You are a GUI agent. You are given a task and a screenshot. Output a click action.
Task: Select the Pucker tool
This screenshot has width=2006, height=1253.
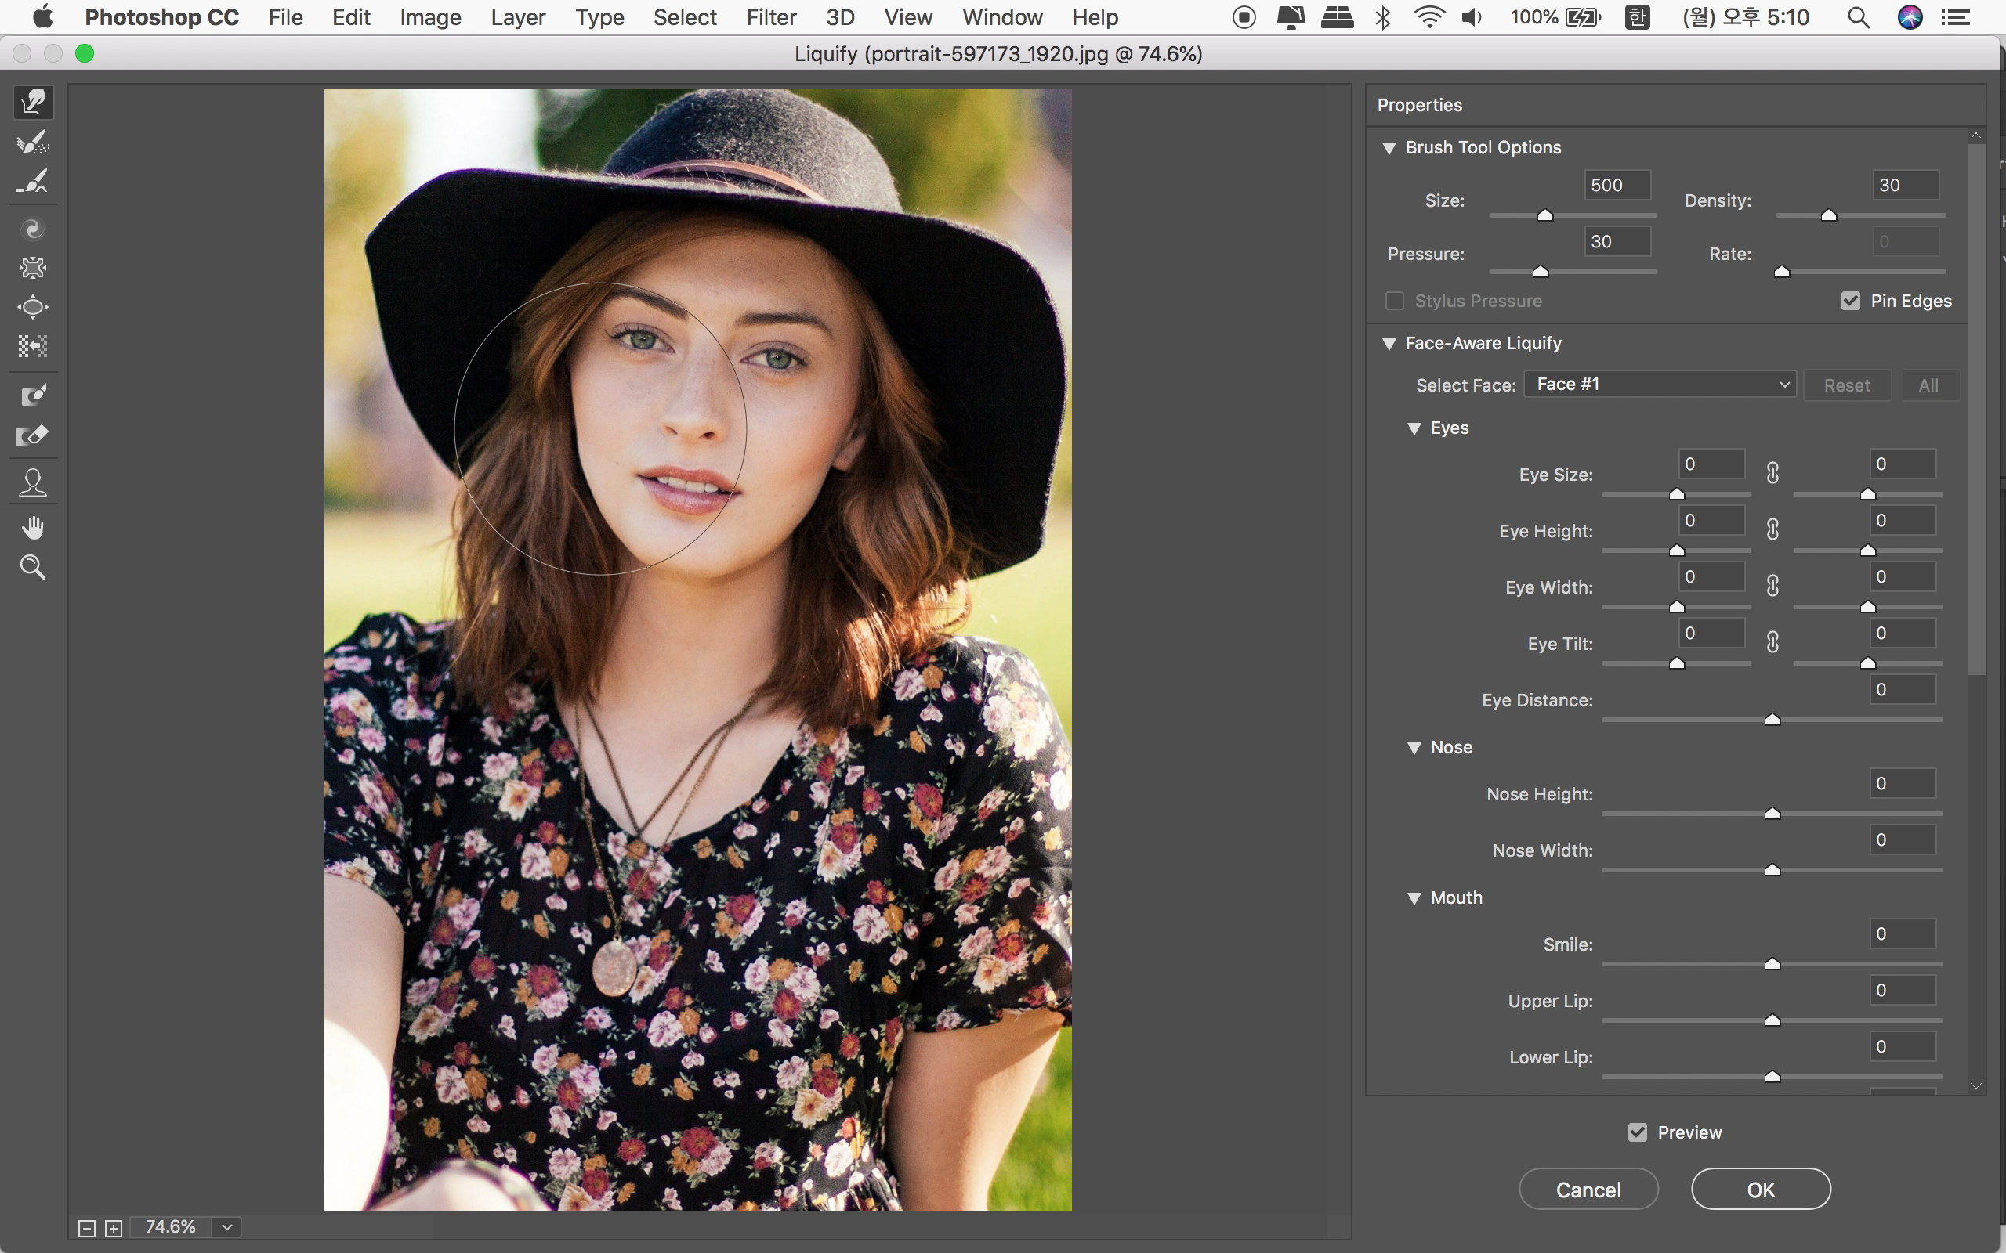[33, 268]
